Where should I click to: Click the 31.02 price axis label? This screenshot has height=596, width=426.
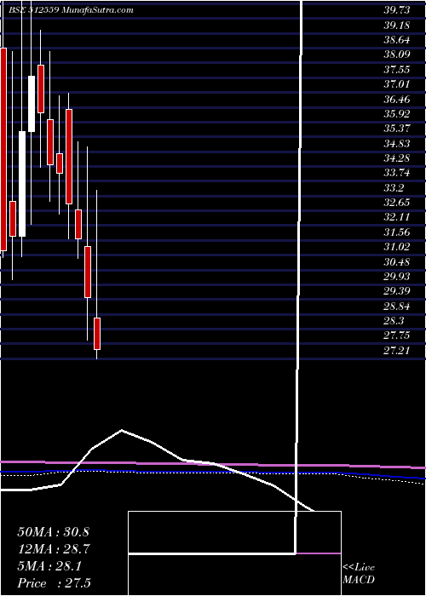(x=397, y=247)
